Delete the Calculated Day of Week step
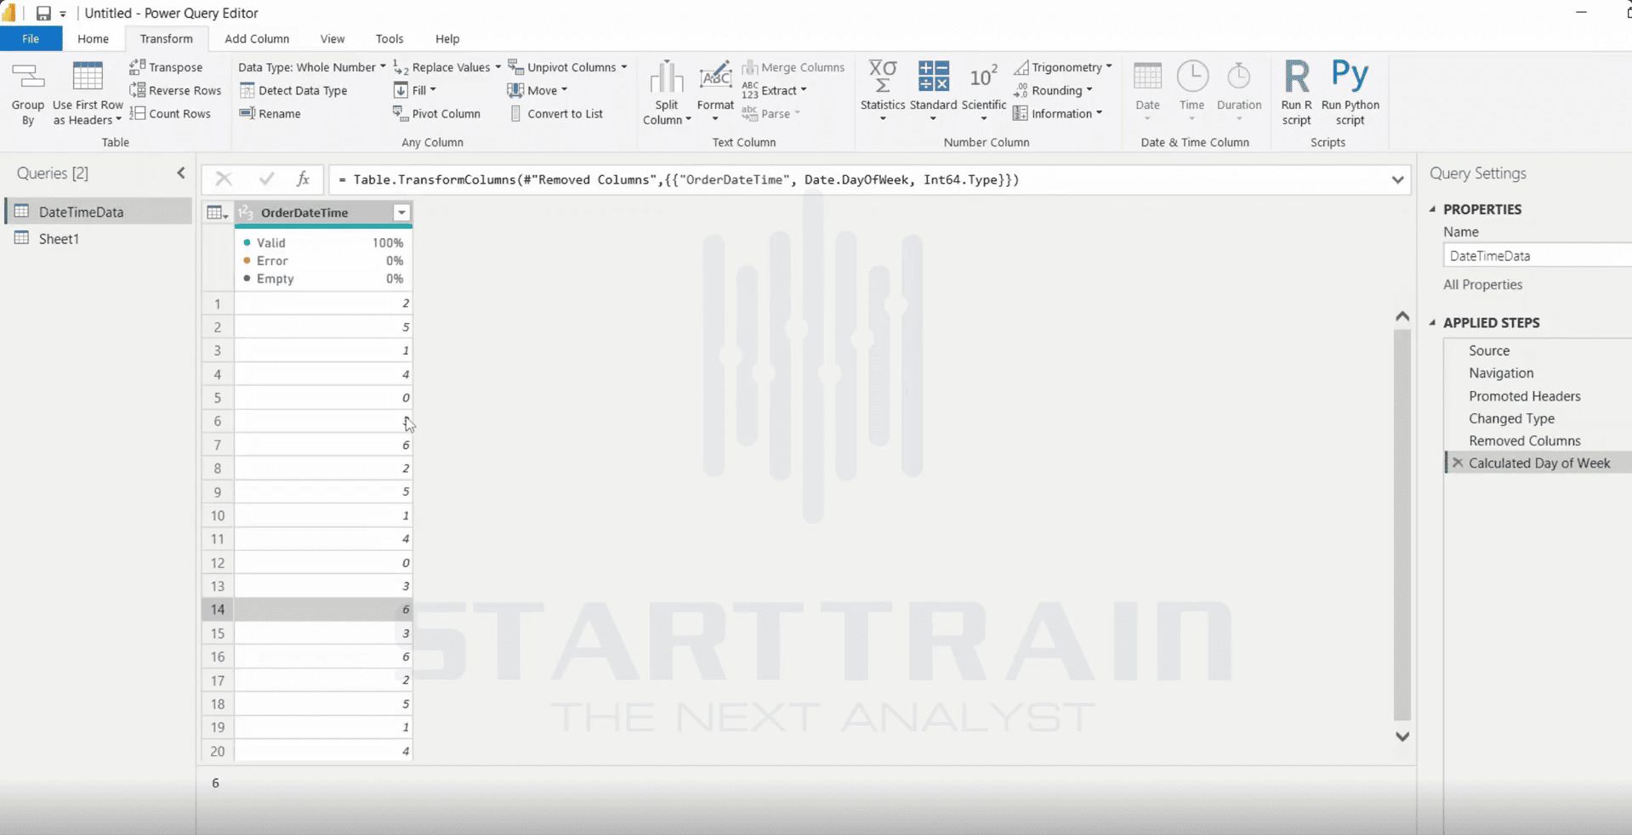This screenshot has height=835, width=1632. coord(1458,463)
